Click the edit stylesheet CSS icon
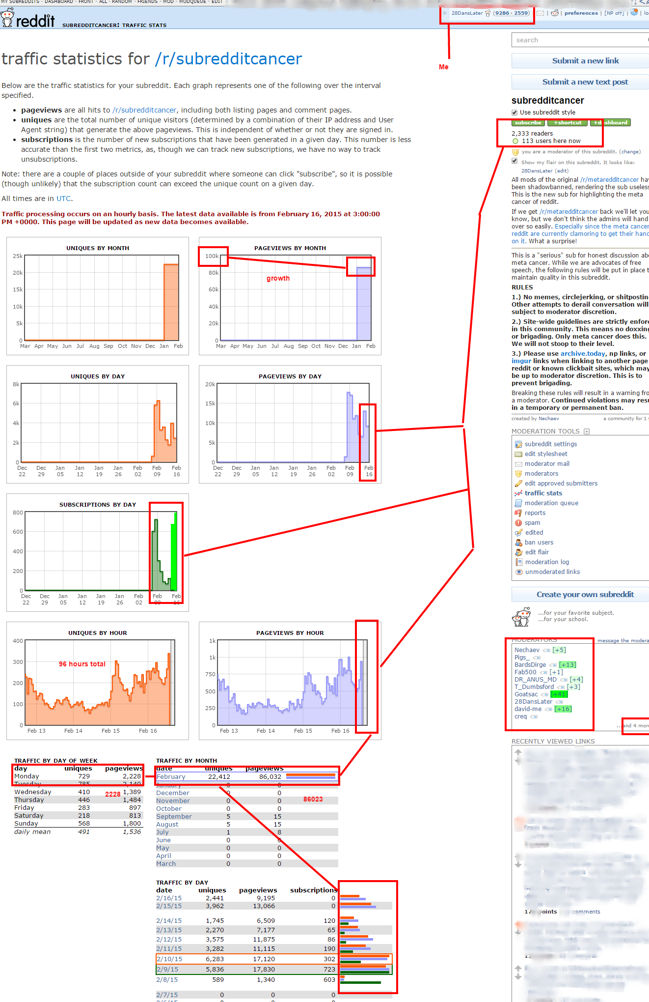Viewport: 649px width, 1002px height. click(x=518, y=454)
